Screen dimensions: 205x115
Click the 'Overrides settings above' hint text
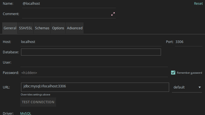click(36, 95)
